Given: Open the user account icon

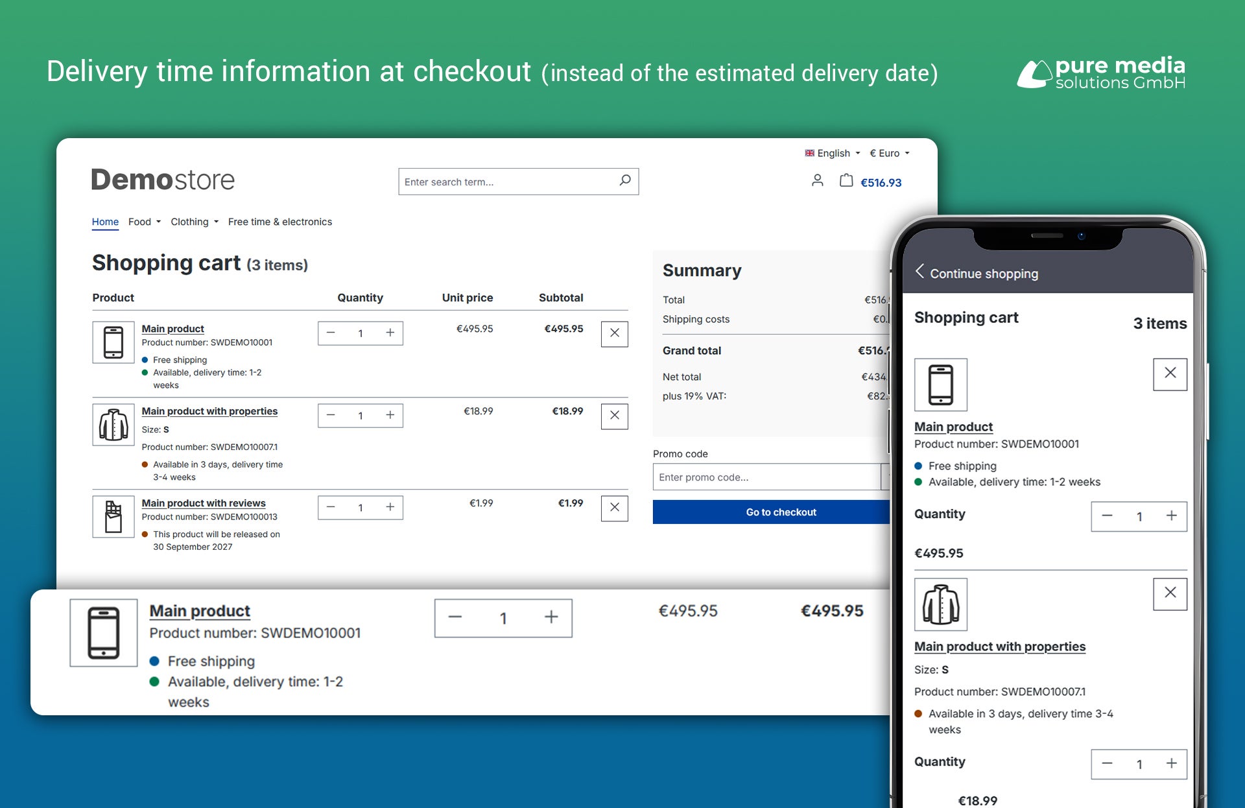Looking at the screenshot, I should [x=817, y=180].
